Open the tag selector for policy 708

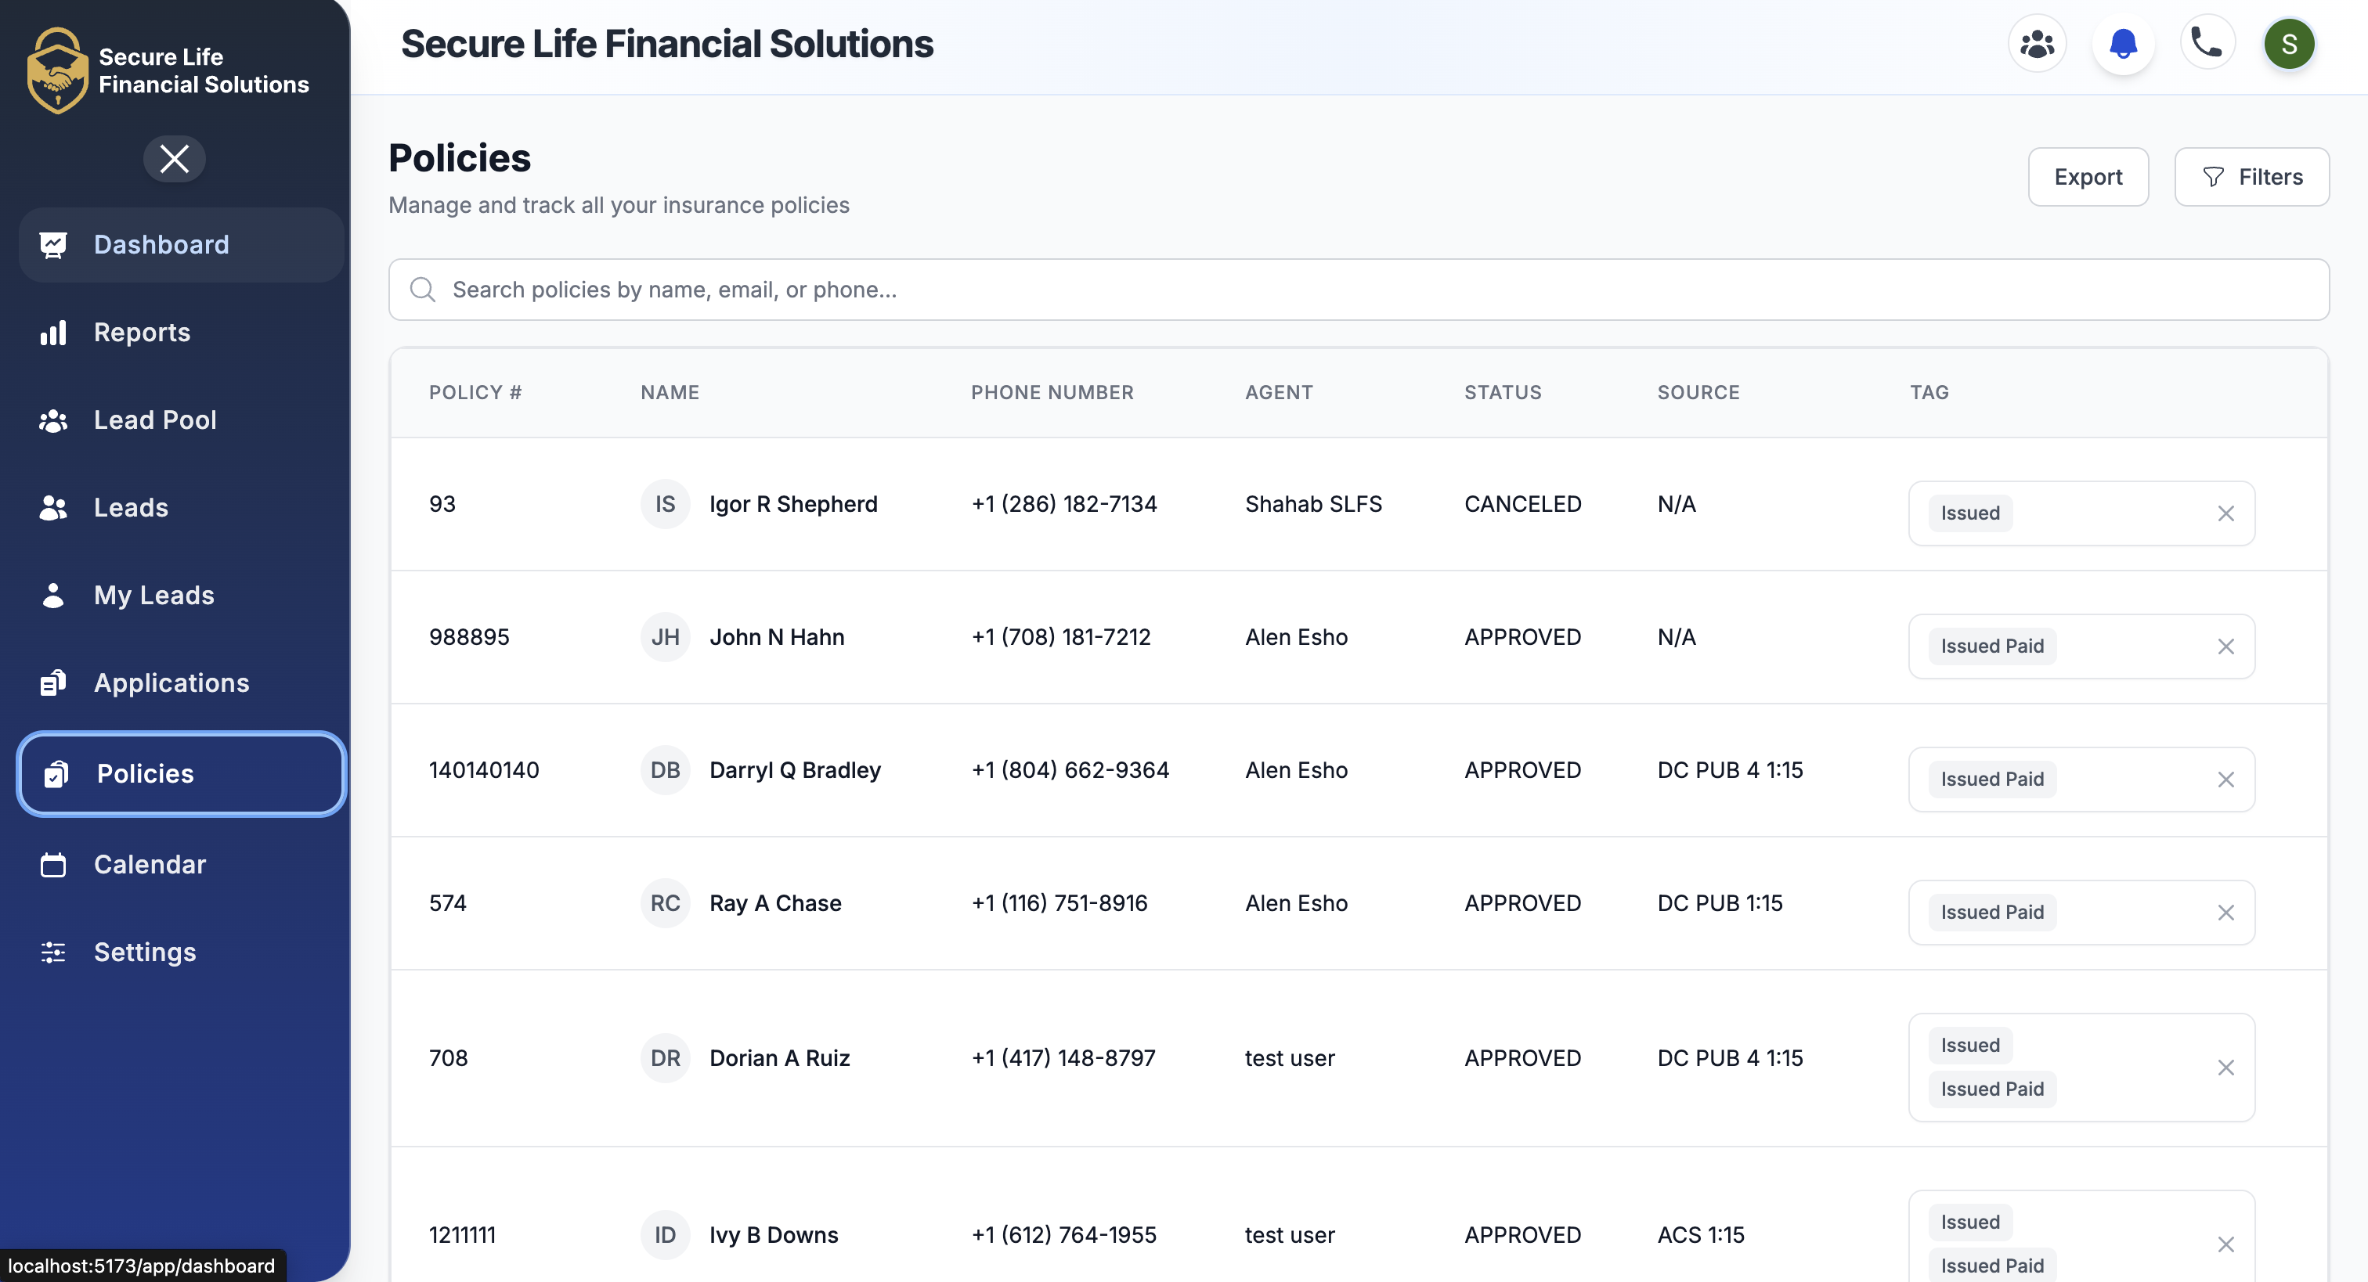tap(2081, 1068)
